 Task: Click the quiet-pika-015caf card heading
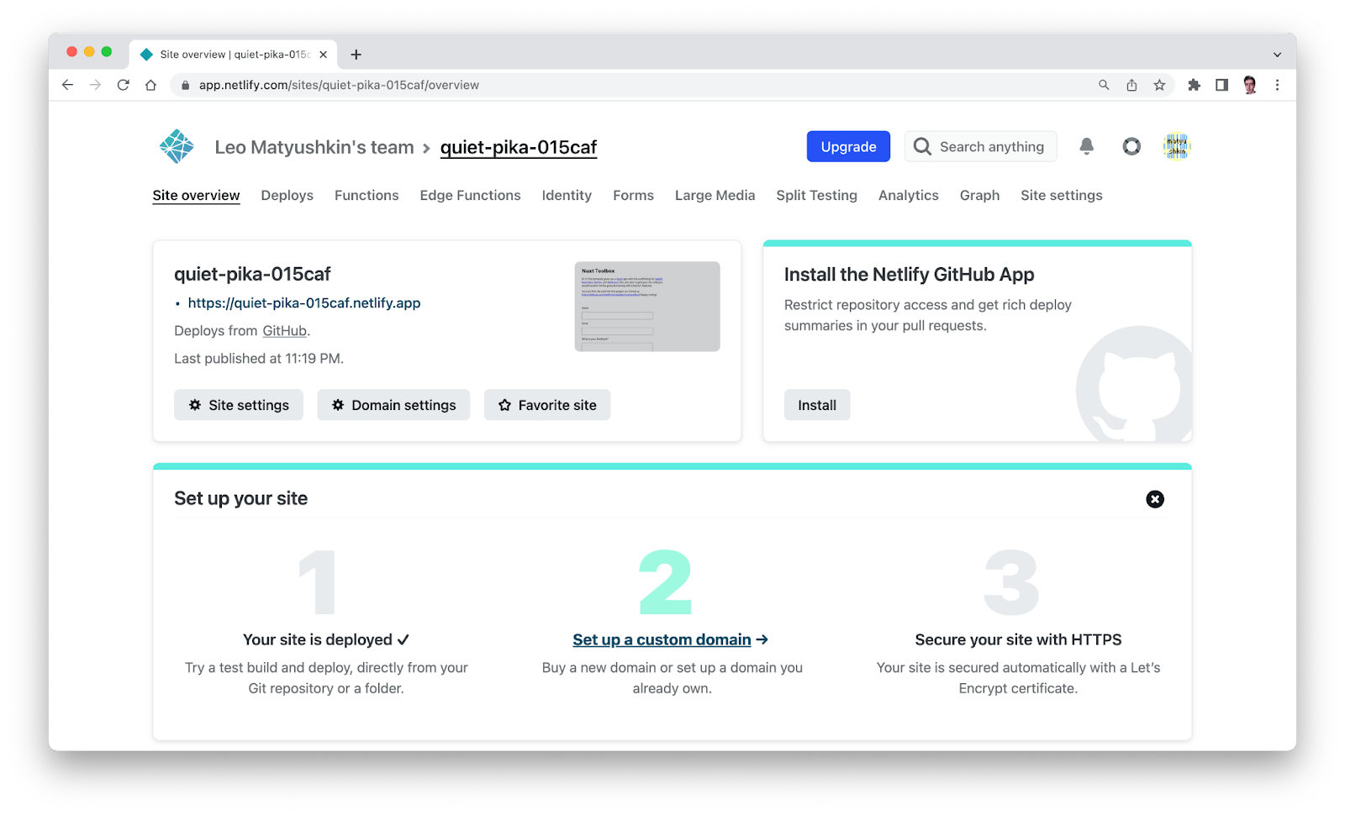(x=252, y=275)
